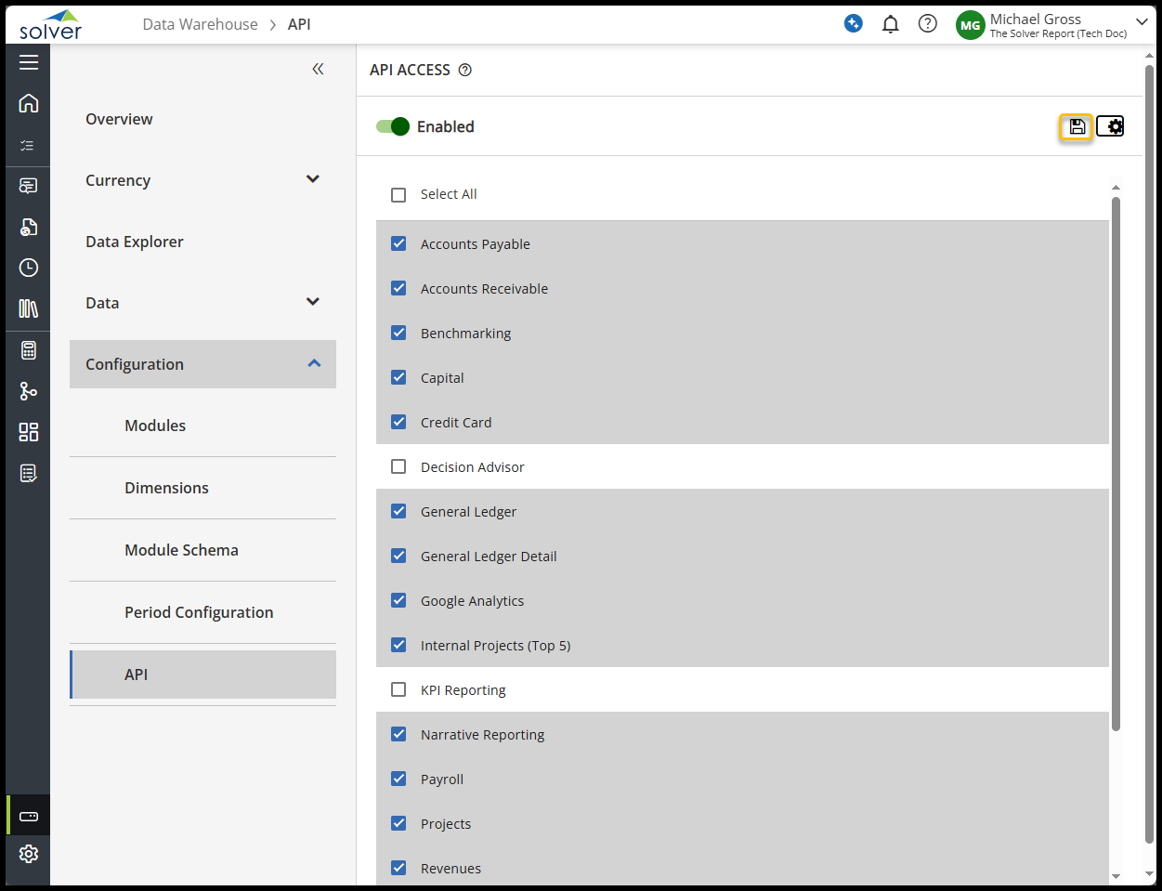Check the Select All checkbox
This screenshot has height=891, width=1162.
tap(398, 195)
